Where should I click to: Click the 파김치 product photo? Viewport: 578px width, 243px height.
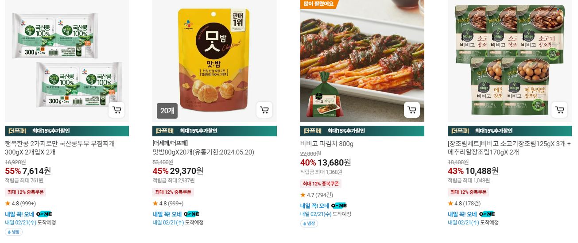(362, 61)
